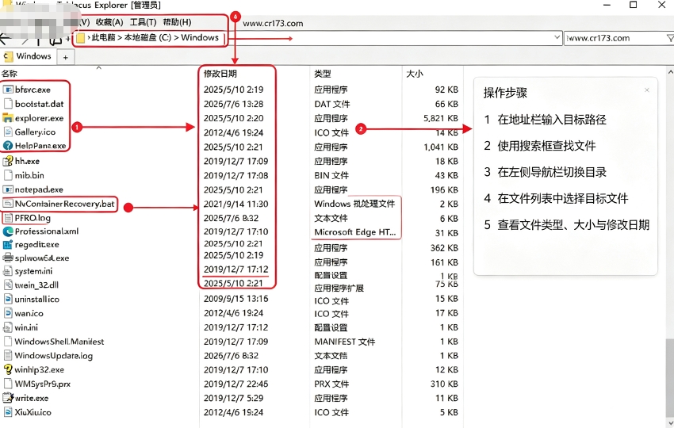
Task: Click the winhlp32.exe help icon
Action: (x=8, y=369)
